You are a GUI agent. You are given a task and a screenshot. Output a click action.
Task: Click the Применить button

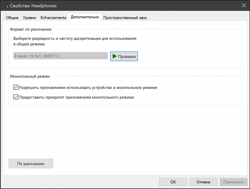coord(233,182)
